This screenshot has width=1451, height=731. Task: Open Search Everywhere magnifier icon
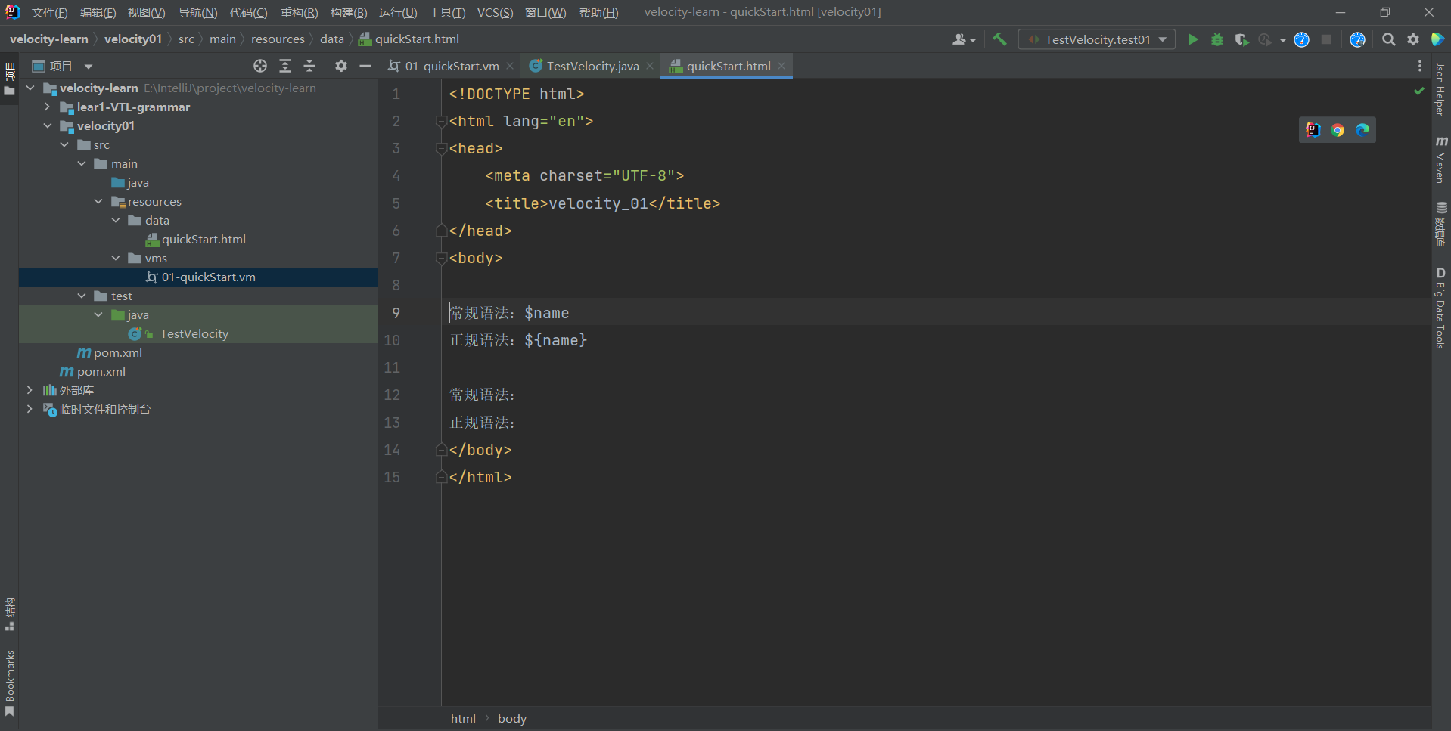[1389, 39]
